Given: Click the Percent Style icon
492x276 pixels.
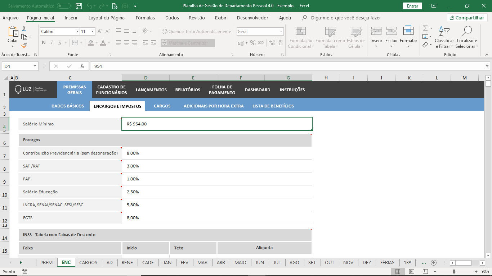Looking at the screenshot, I should [x=253, y=43].
